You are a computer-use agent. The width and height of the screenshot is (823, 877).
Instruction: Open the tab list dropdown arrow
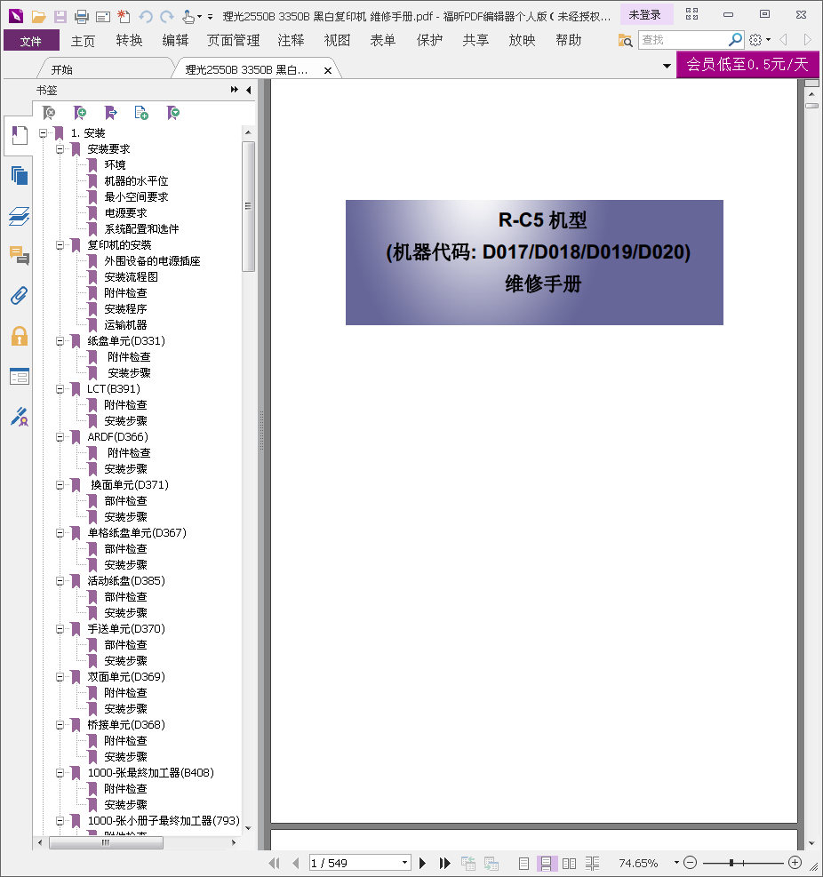(667, 66)
